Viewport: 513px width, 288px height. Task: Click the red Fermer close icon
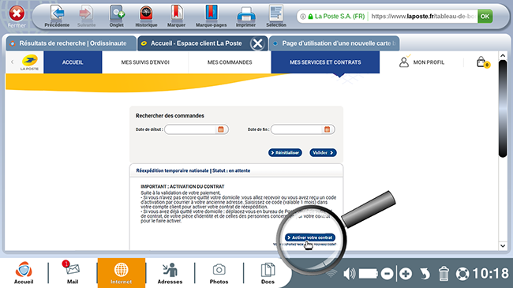(x=17, y=13)
